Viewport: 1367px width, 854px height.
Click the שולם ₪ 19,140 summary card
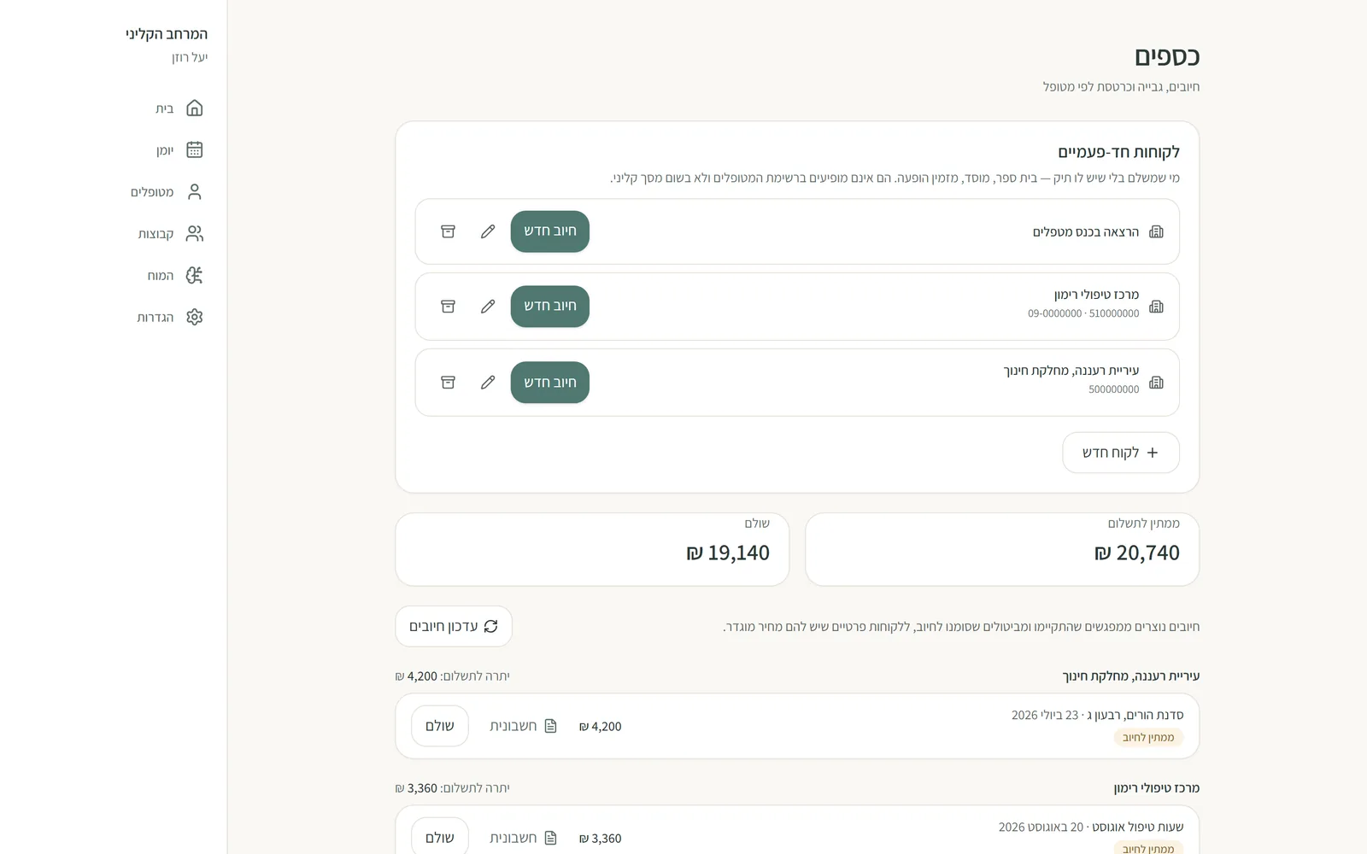(x=592, y=550)
